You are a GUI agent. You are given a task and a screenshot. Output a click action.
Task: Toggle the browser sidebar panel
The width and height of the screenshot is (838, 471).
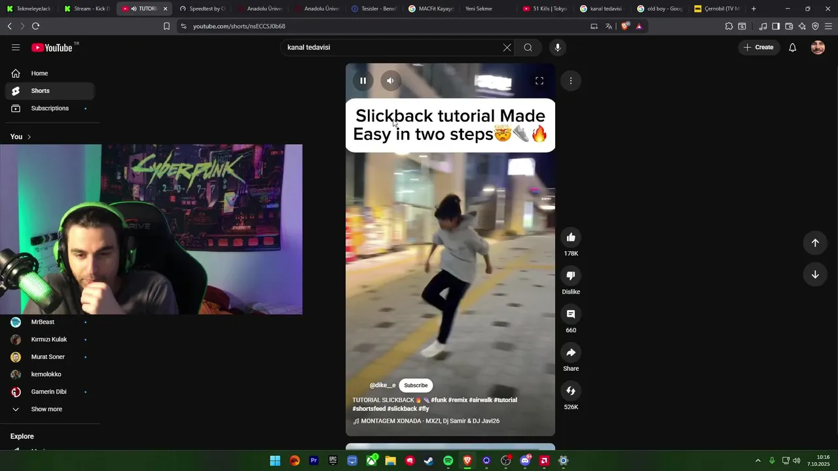(x=776, y=26)
